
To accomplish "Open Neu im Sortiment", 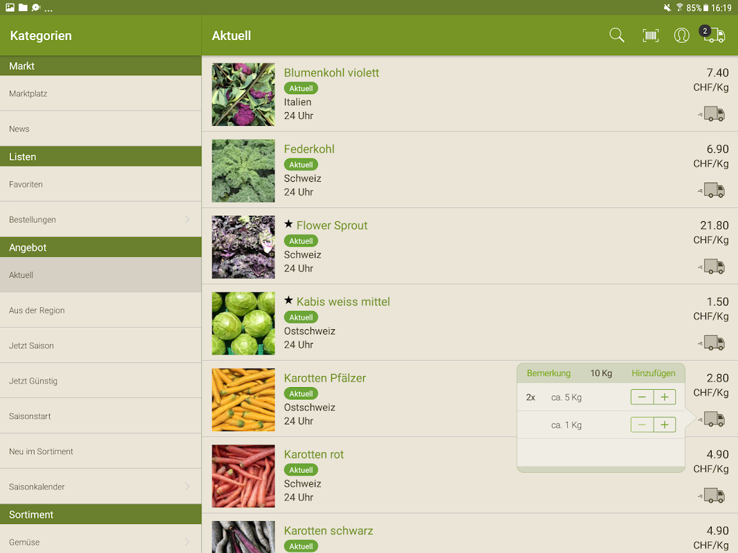I will (101, 451).
